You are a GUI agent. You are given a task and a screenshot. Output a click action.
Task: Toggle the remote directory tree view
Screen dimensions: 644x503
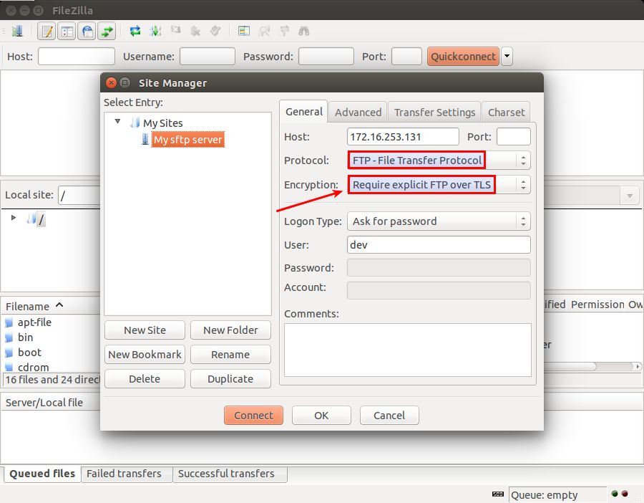click(x=87, y=32)
